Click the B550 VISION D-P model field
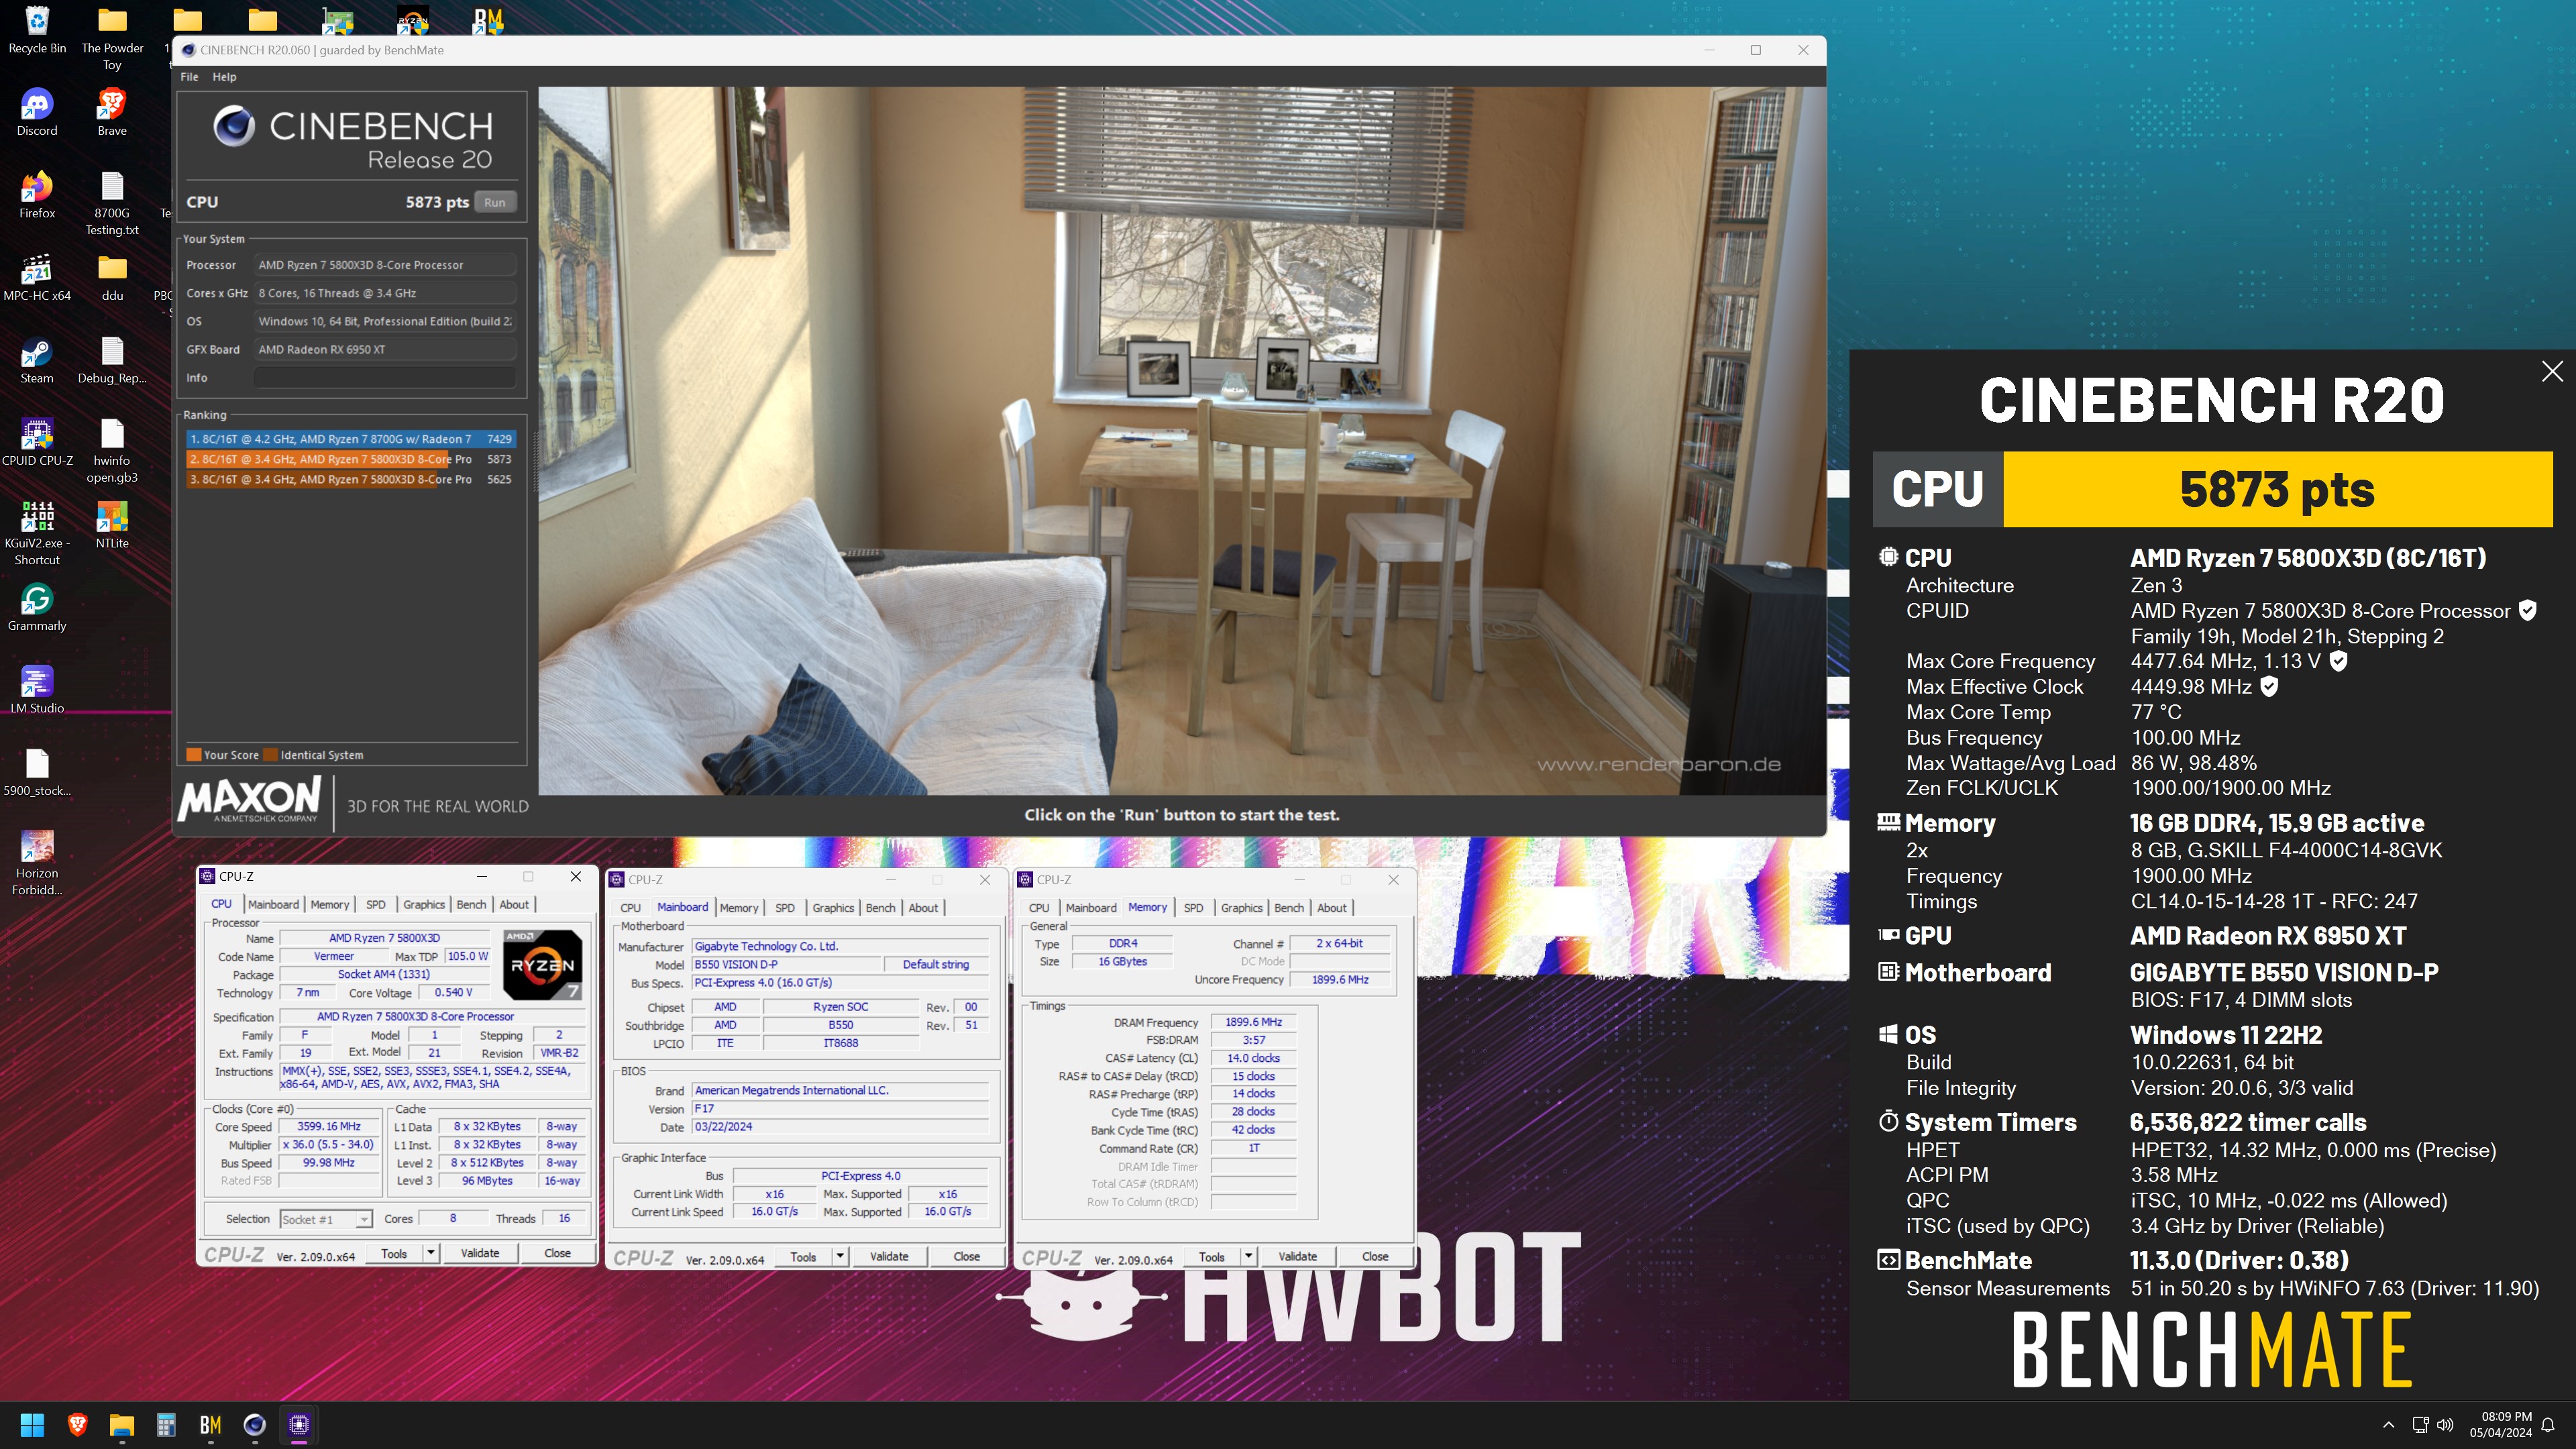 pos(786,965)
